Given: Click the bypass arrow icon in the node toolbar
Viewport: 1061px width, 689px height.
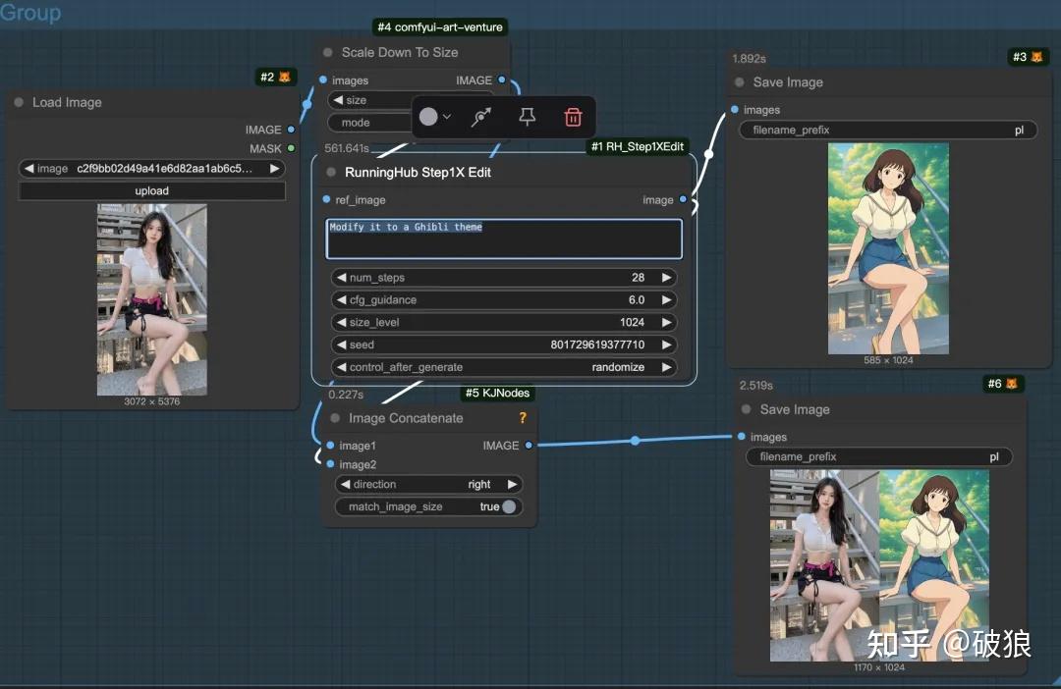Looking at the screenshot, I should 480,116.
